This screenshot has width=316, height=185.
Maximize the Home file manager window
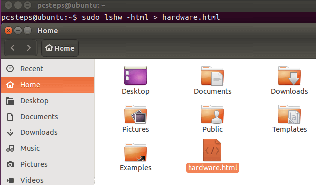(27, 31)
